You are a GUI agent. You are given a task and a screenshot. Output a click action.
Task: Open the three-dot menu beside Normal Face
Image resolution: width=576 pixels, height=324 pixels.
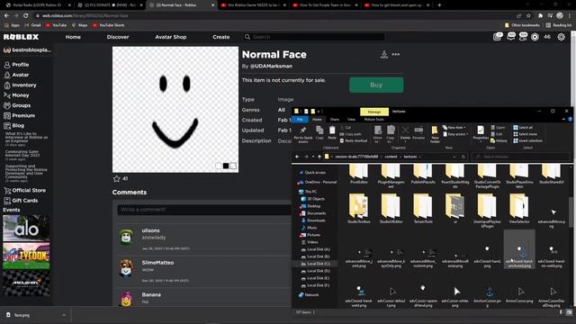[396, 54]
